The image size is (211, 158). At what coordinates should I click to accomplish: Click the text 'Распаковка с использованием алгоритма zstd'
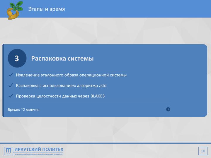(x=61, y=85)
